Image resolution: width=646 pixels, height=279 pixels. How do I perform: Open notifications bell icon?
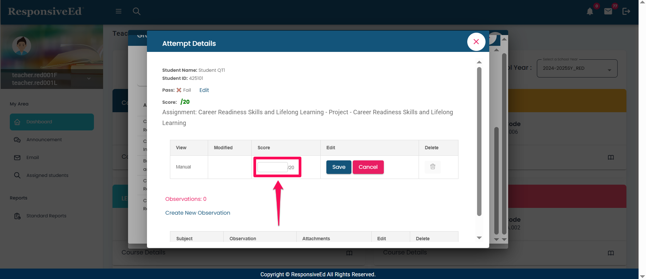(x=590, y=11)
